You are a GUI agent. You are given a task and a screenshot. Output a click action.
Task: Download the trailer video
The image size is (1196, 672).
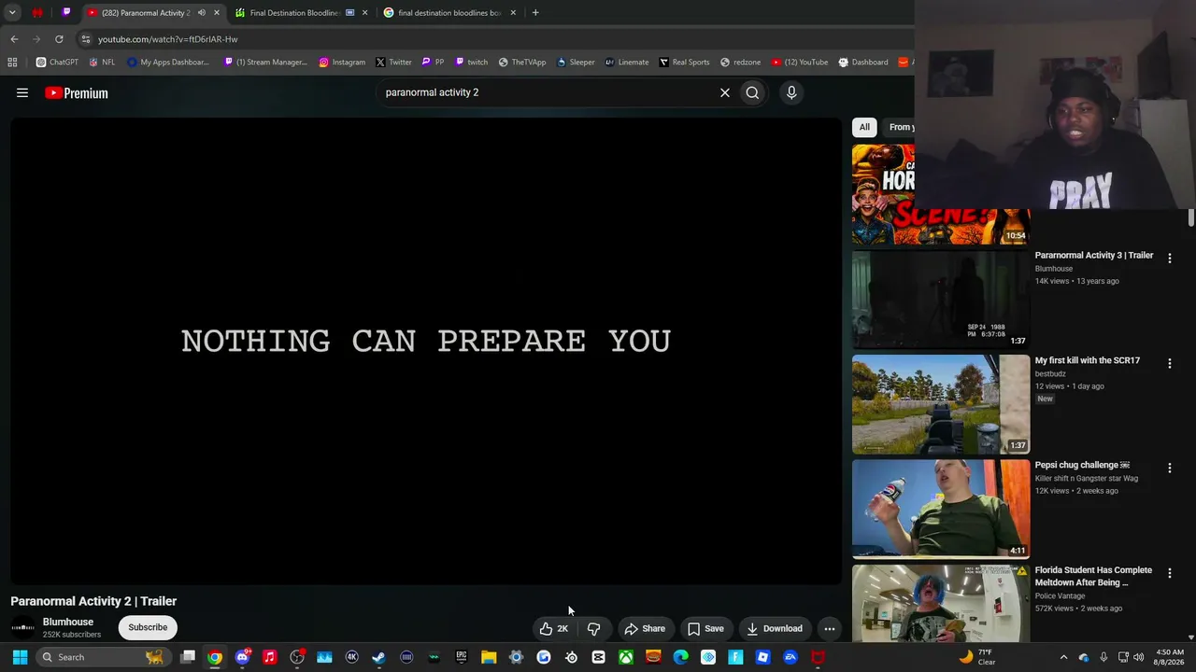[774, 628]
